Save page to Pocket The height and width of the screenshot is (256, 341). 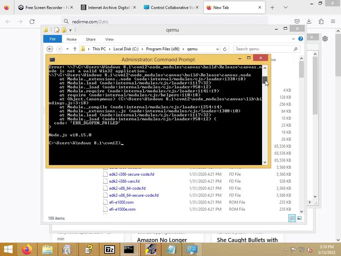tap(297, 21)
